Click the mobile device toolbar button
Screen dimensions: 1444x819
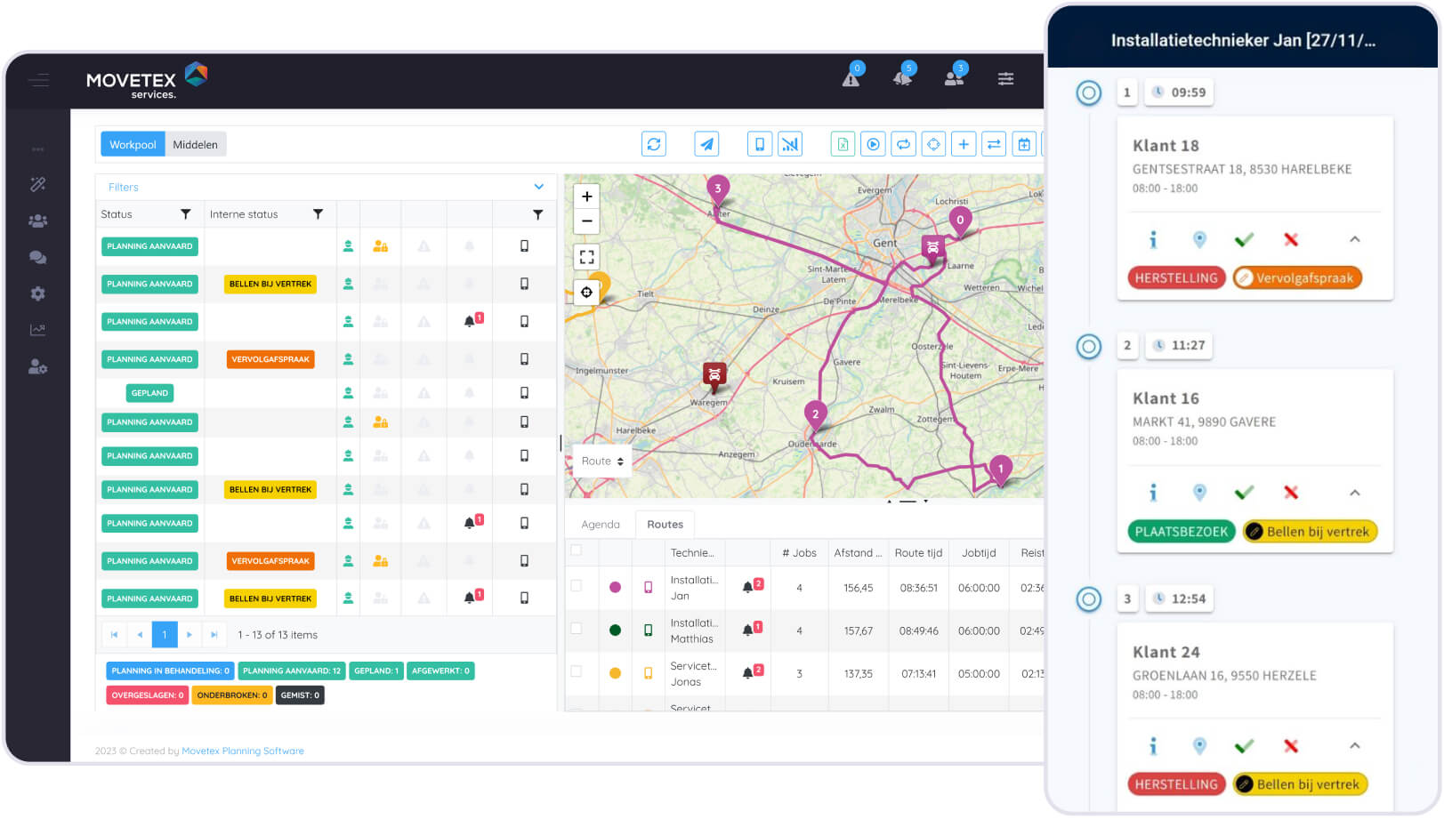tap(759, 144)
